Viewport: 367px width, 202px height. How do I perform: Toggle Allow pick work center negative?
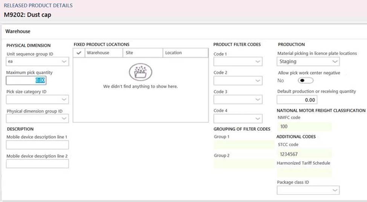pyautogui.click(x=305, y=80)
